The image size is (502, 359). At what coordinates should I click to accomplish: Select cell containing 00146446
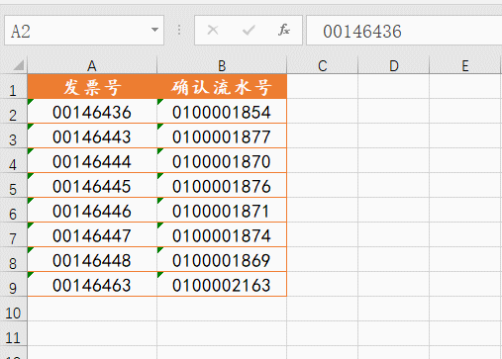[92, 211]
